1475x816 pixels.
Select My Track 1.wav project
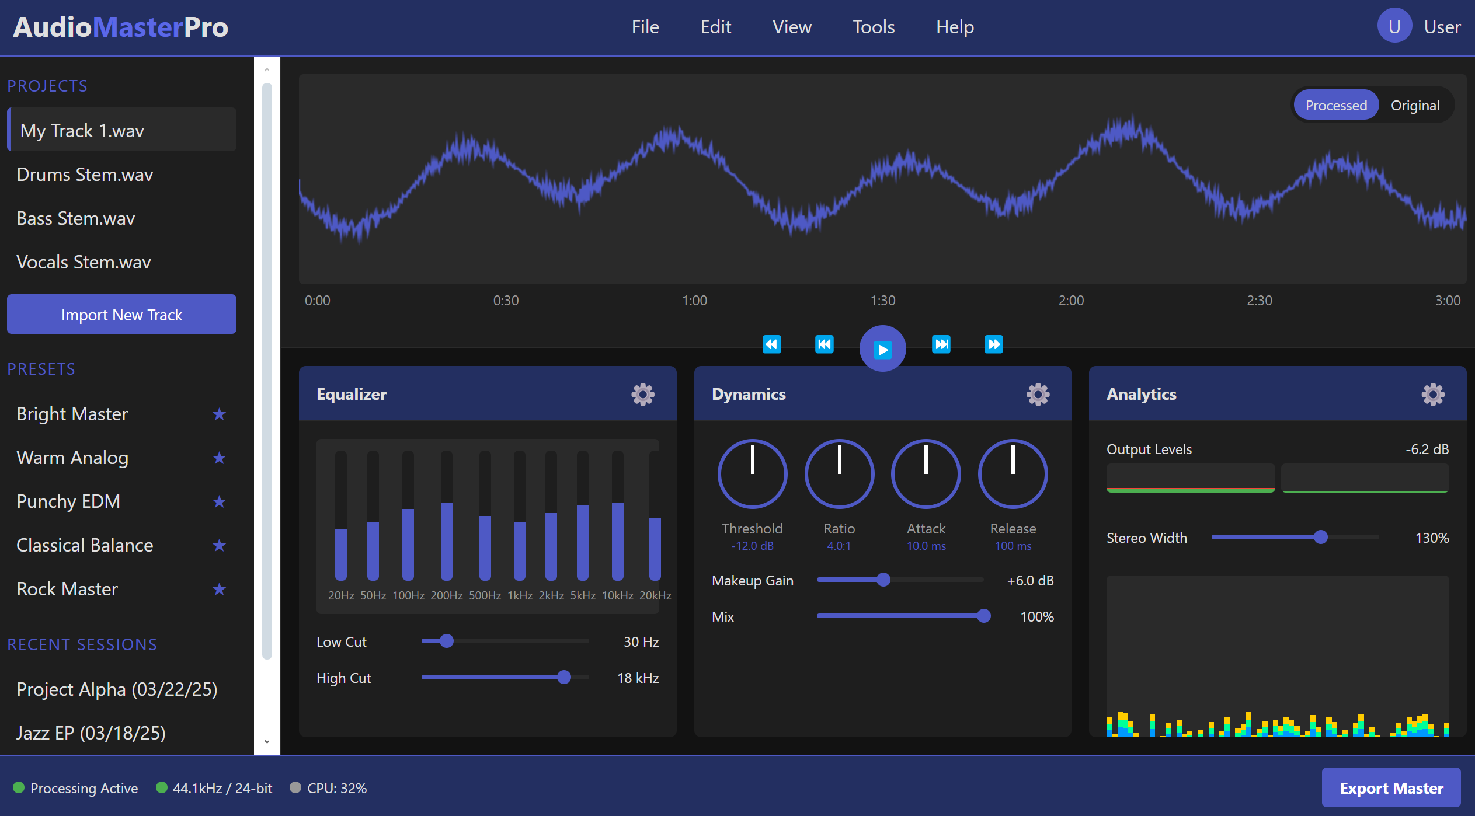click(121, 130)
